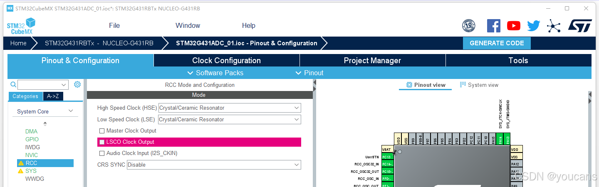599x187 pixels.
Task: Enable Master Clock Output checkbox
Action: (102, 131)
